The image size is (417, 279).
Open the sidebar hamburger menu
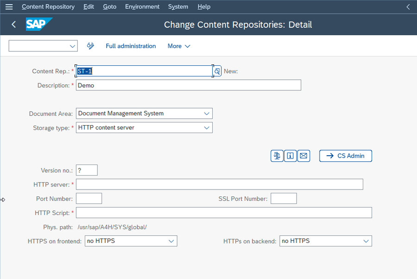tap(9, 6)
